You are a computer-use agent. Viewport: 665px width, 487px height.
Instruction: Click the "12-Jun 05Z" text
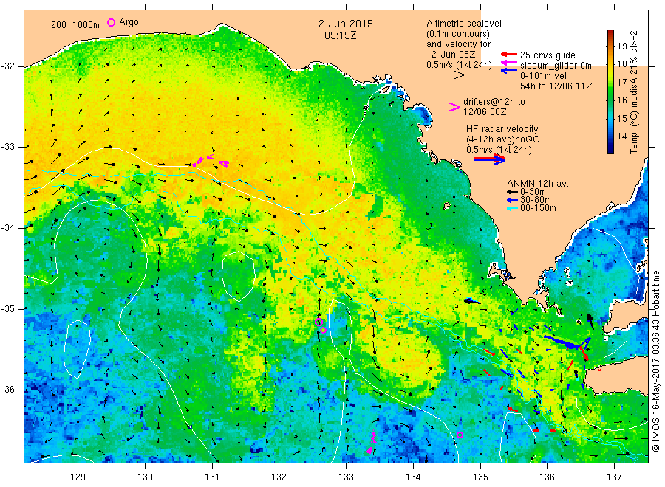(x=451, y=54)
